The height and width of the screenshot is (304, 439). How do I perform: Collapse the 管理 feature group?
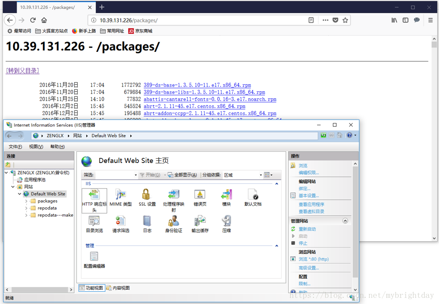(x=277, y=246)
